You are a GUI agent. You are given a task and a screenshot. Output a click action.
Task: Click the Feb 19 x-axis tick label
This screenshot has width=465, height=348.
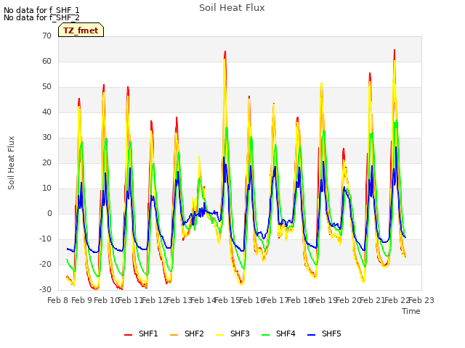click(x=324, y=300)
